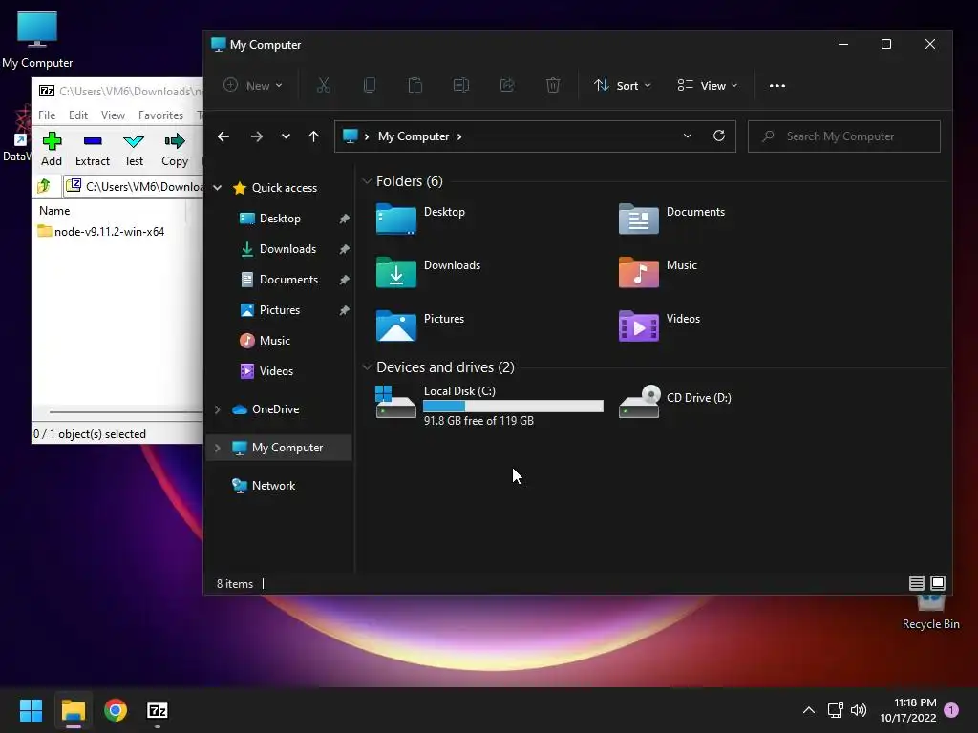Open File menu in 7-Zip window

(x=47, y=115)
